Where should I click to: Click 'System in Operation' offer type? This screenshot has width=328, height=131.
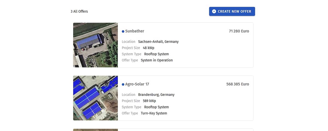[157, 60]
